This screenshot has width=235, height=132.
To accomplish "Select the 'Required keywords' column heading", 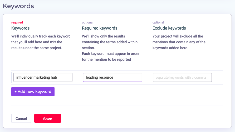I will tap(100, 28).
